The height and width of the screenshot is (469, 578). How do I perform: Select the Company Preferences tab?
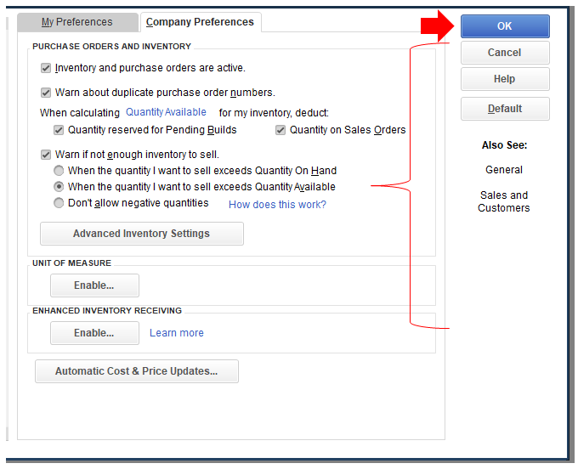click(200, 22)
